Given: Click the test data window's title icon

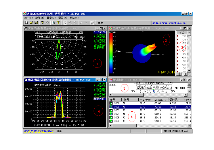Looking at the screenshot, I should coord(111,80).
